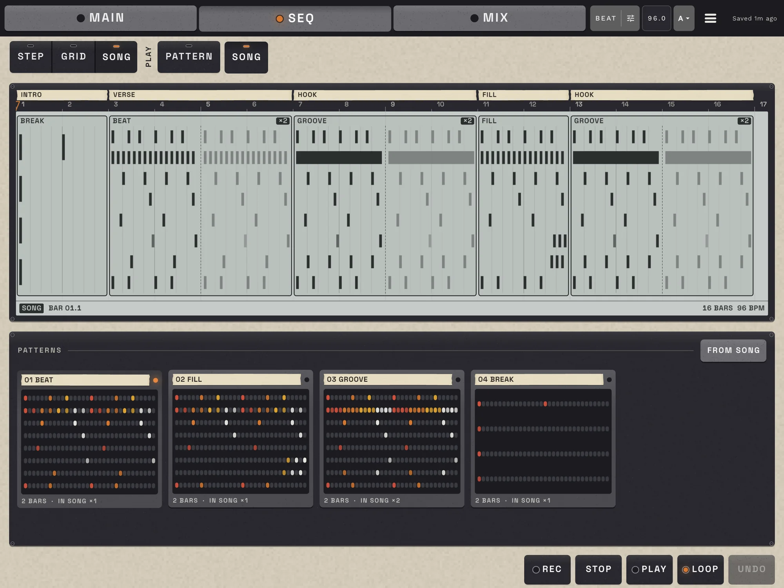This screenshot has height=588, width=784.
Task: Select the FILL section marker
Action: pos(524,95)
